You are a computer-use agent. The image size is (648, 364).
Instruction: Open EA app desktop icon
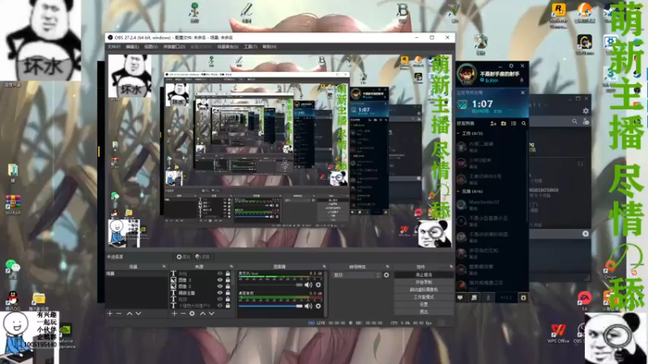click(585, 300)
